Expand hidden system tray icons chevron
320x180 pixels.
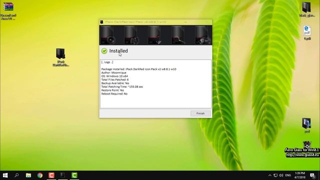pos(270,175)
